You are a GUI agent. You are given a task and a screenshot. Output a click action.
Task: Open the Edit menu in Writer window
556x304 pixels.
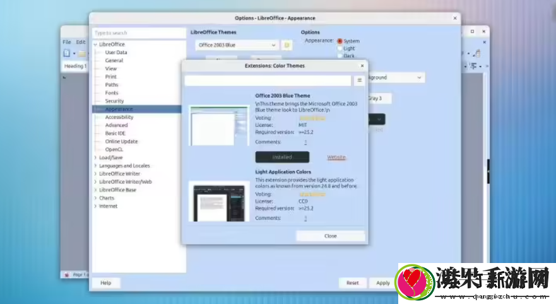[x=81, y=42]
